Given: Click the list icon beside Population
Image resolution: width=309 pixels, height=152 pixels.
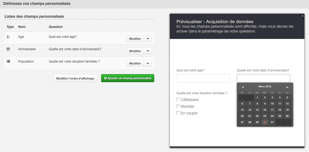Looking at the screenshot, I should point(8,61).
